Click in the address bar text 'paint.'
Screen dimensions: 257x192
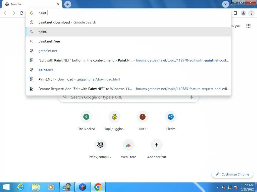43,13
